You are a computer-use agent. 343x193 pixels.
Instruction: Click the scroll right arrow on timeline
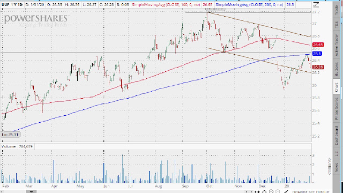click(251, 192)
